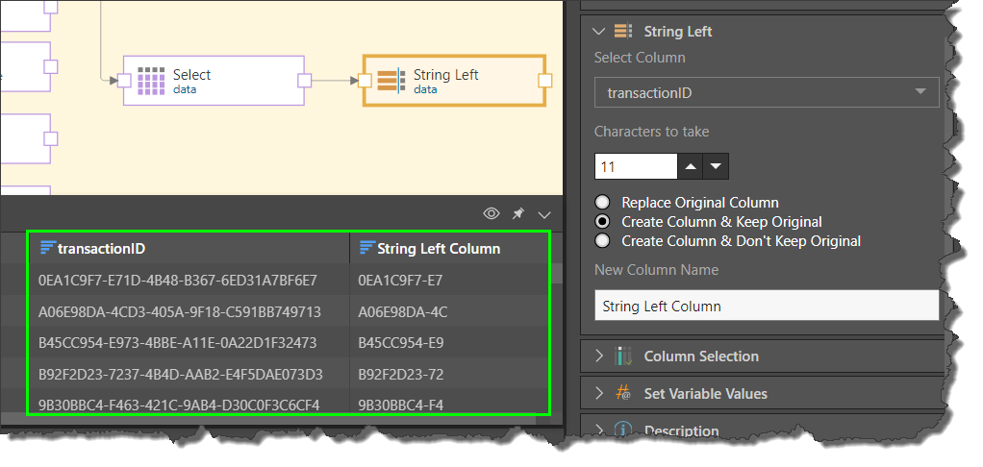Increase Characters to take value
Image resolution: width=983 pixels, height=467 pixels.
click(692, 166)
